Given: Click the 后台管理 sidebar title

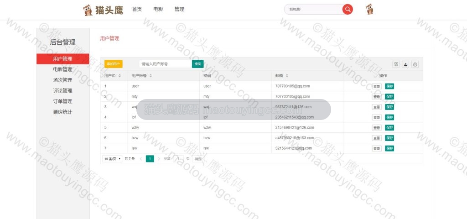Looking at the screenshot, I should click(62, 42).
